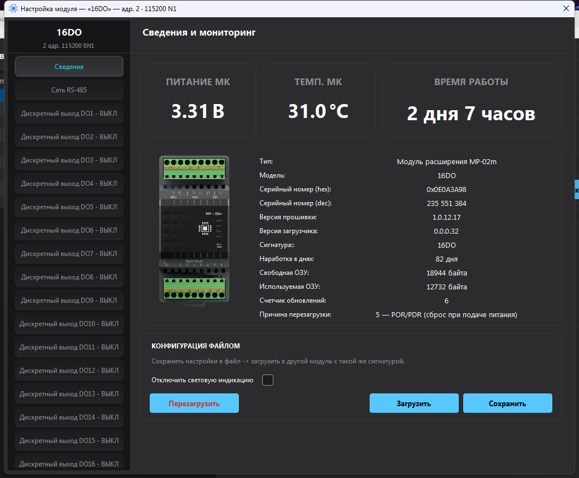Click decimal serial number 235 551 384
Screen dimensions: 579x478
coord(446,203)
